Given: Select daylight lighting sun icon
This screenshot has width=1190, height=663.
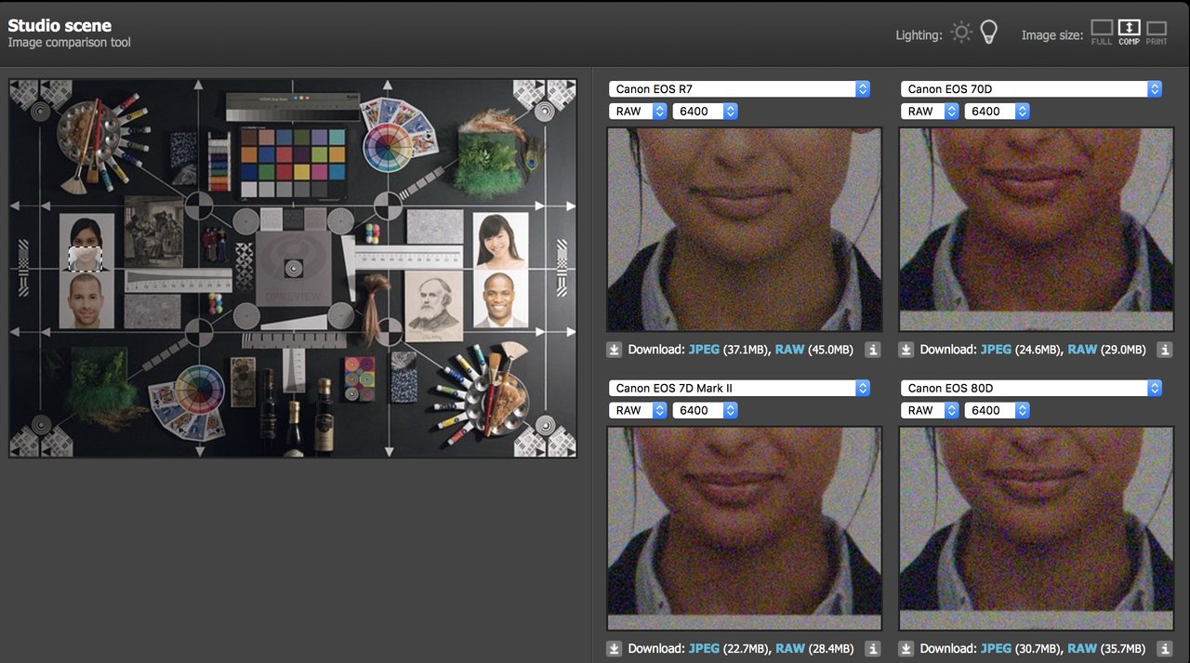Looking at the screenshot, I should [961, 33].
